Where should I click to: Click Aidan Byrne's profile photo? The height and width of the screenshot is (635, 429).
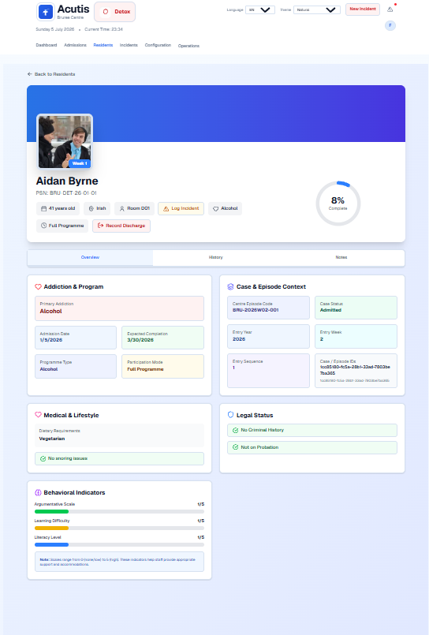tap(65, 141)
